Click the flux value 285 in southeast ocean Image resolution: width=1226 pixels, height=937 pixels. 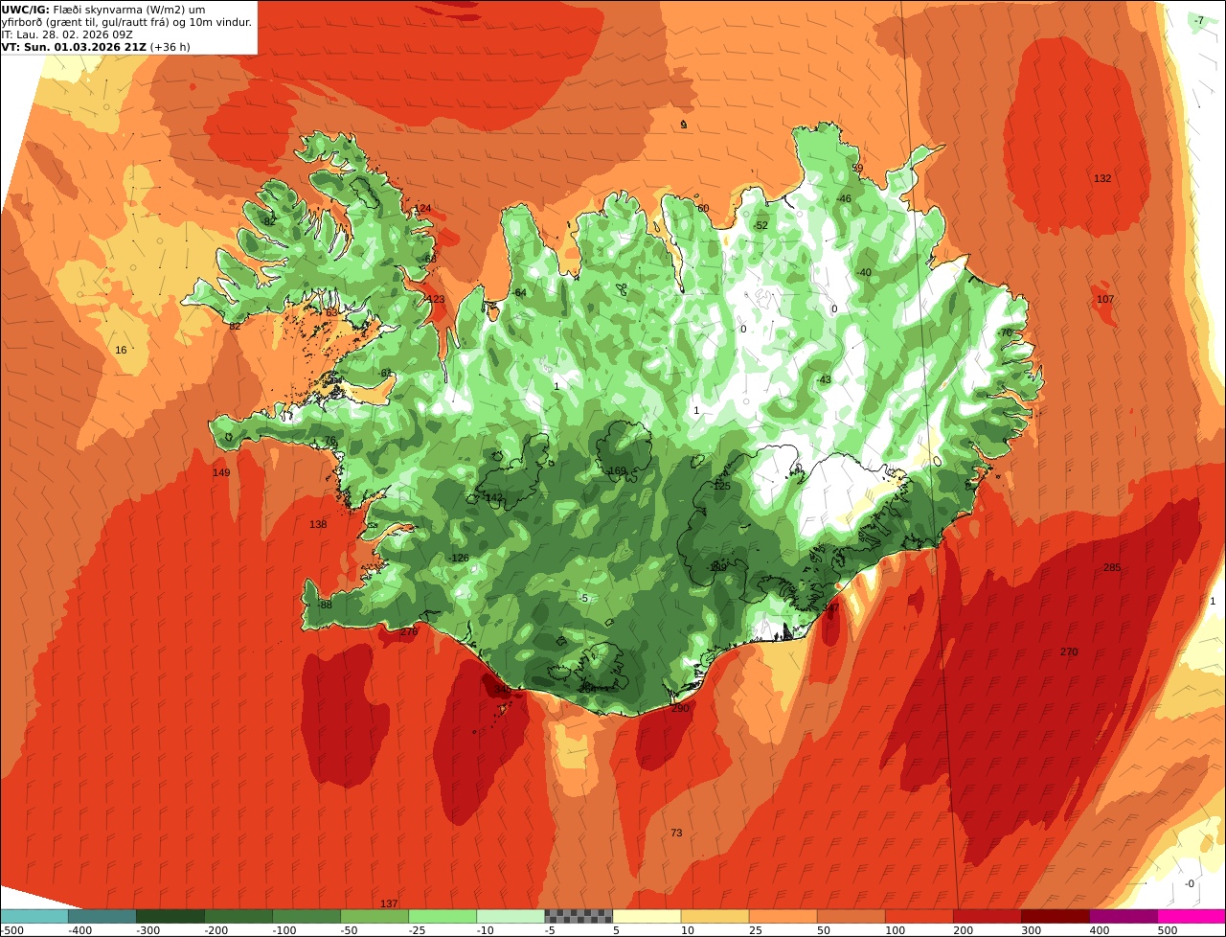(1111, 567)
